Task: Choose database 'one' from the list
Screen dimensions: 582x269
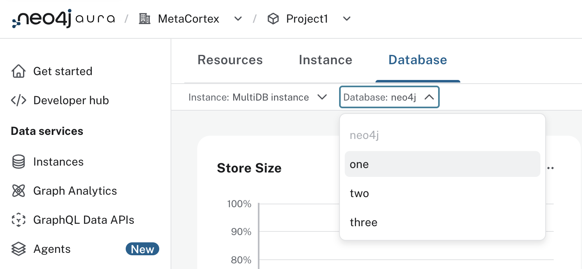Action: [x=443, y=164]
